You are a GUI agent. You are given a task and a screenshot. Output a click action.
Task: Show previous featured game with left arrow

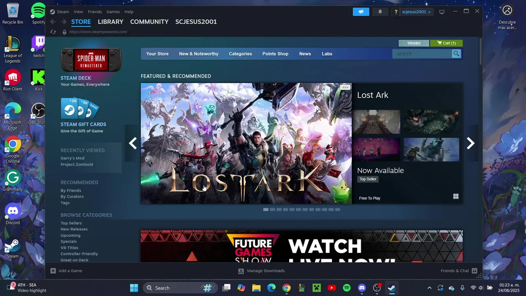click(133, 143)
